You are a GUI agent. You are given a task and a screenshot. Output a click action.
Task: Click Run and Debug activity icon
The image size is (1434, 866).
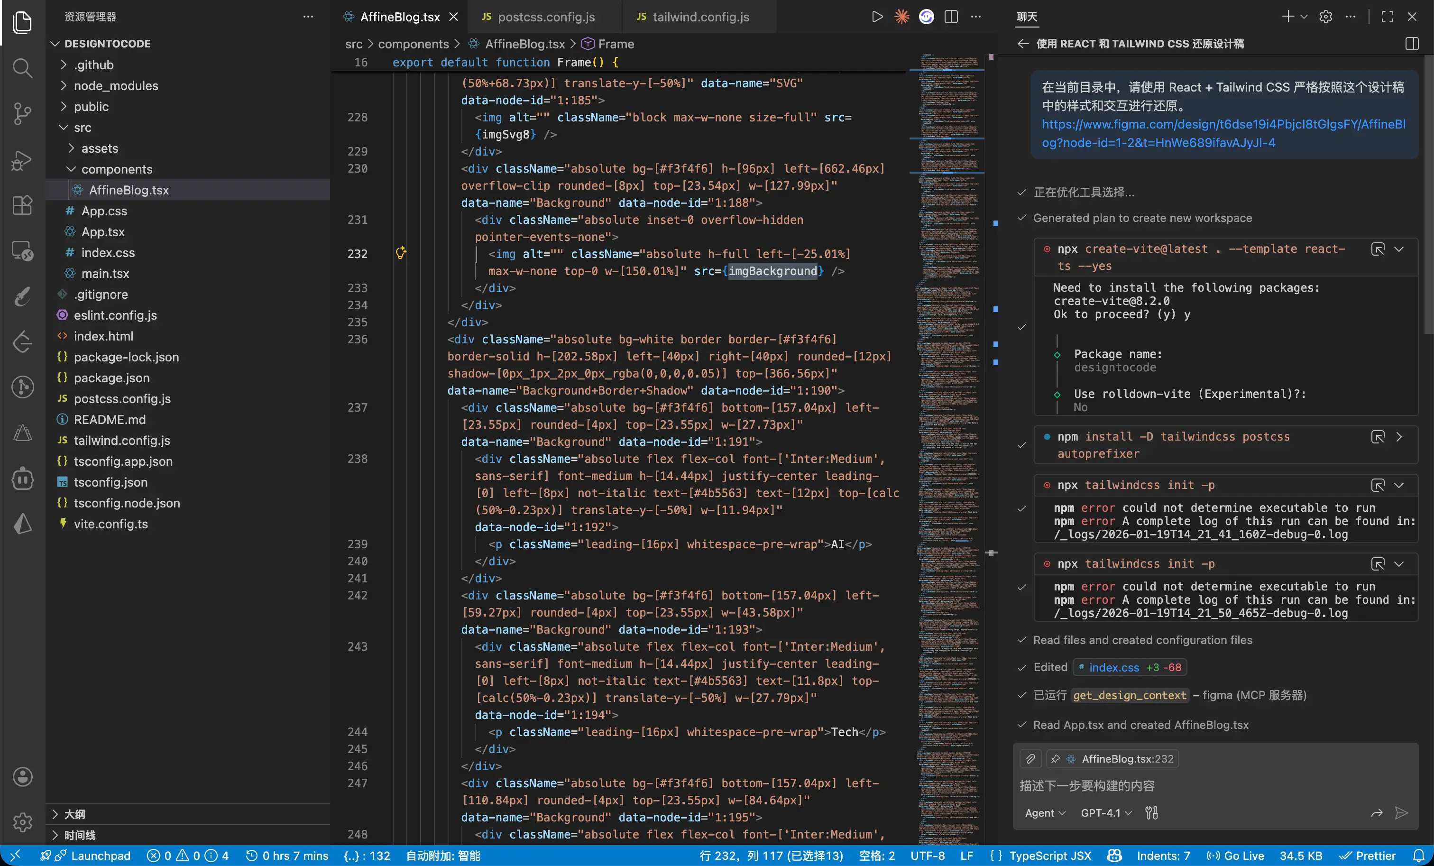(22, 159)
